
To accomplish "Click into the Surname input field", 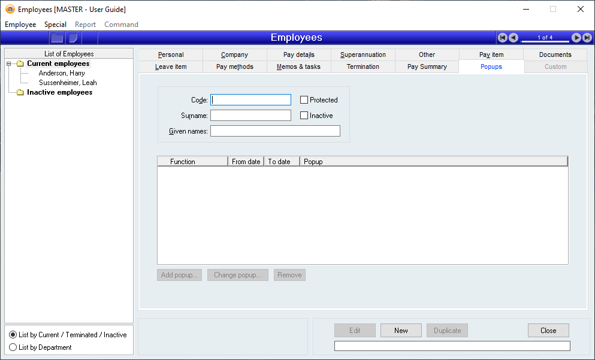I will coord(250,116).
